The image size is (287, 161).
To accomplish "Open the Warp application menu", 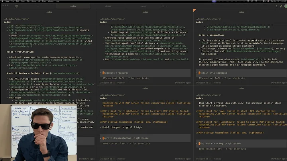I will click(x=7, y=1).
